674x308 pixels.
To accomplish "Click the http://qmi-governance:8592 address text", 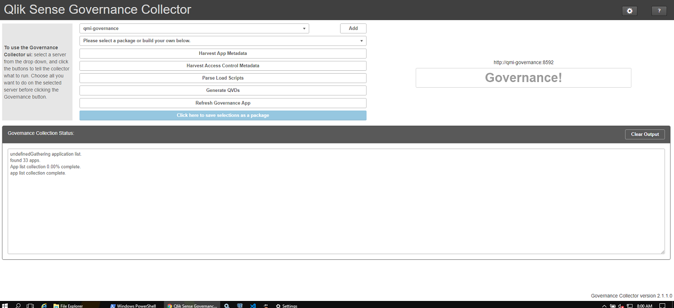I will click(523, 62).
